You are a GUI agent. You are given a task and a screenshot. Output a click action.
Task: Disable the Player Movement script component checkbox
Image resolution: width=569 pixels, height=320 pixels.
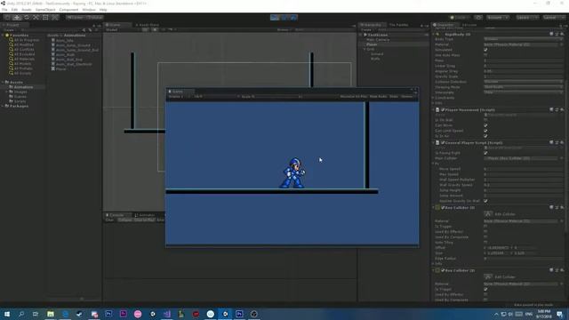[443, 109]
